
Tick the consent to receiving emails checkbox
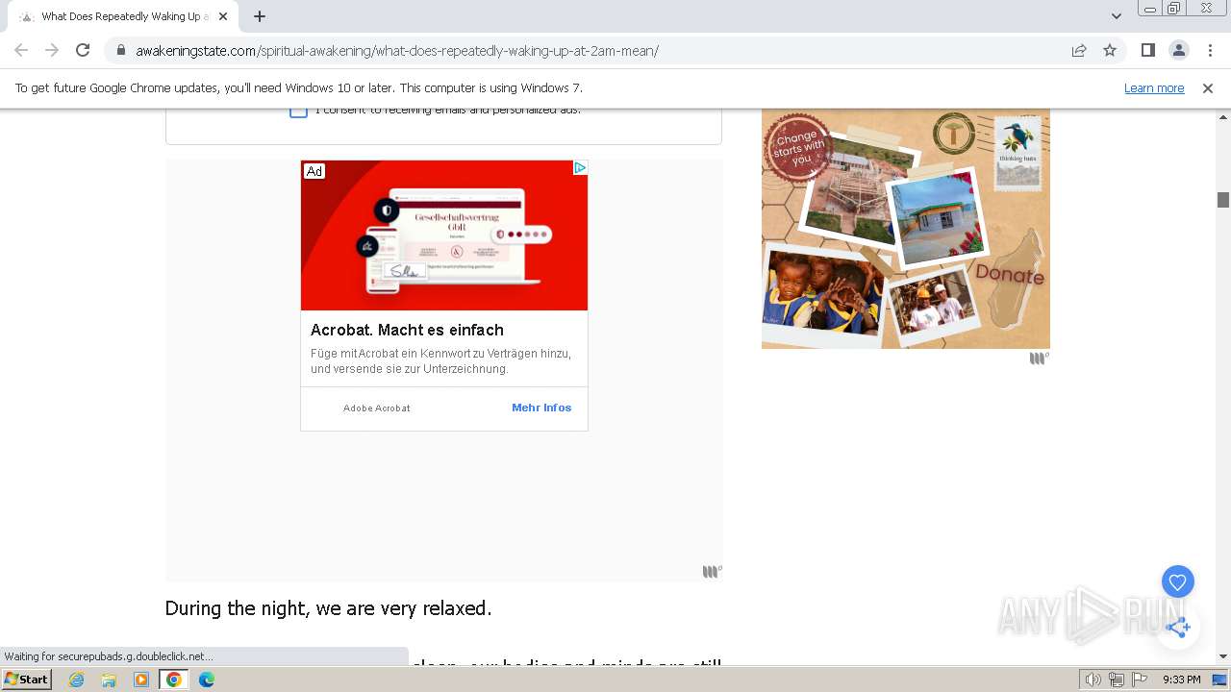pyautogui.click(x=298, y=111)
